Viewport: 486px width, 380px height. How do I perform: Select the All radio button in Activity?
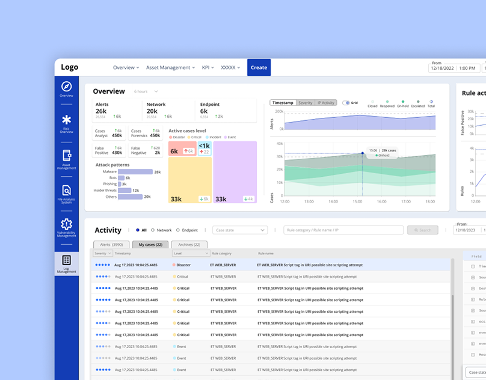(x=138, y=230)
